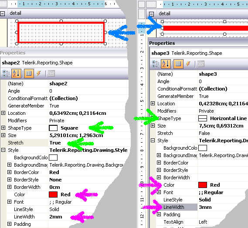The height and width of the screenshot is (228, 248).
Task: Expand BorderStyle property of shape2
Action: (x=9, y=179)
